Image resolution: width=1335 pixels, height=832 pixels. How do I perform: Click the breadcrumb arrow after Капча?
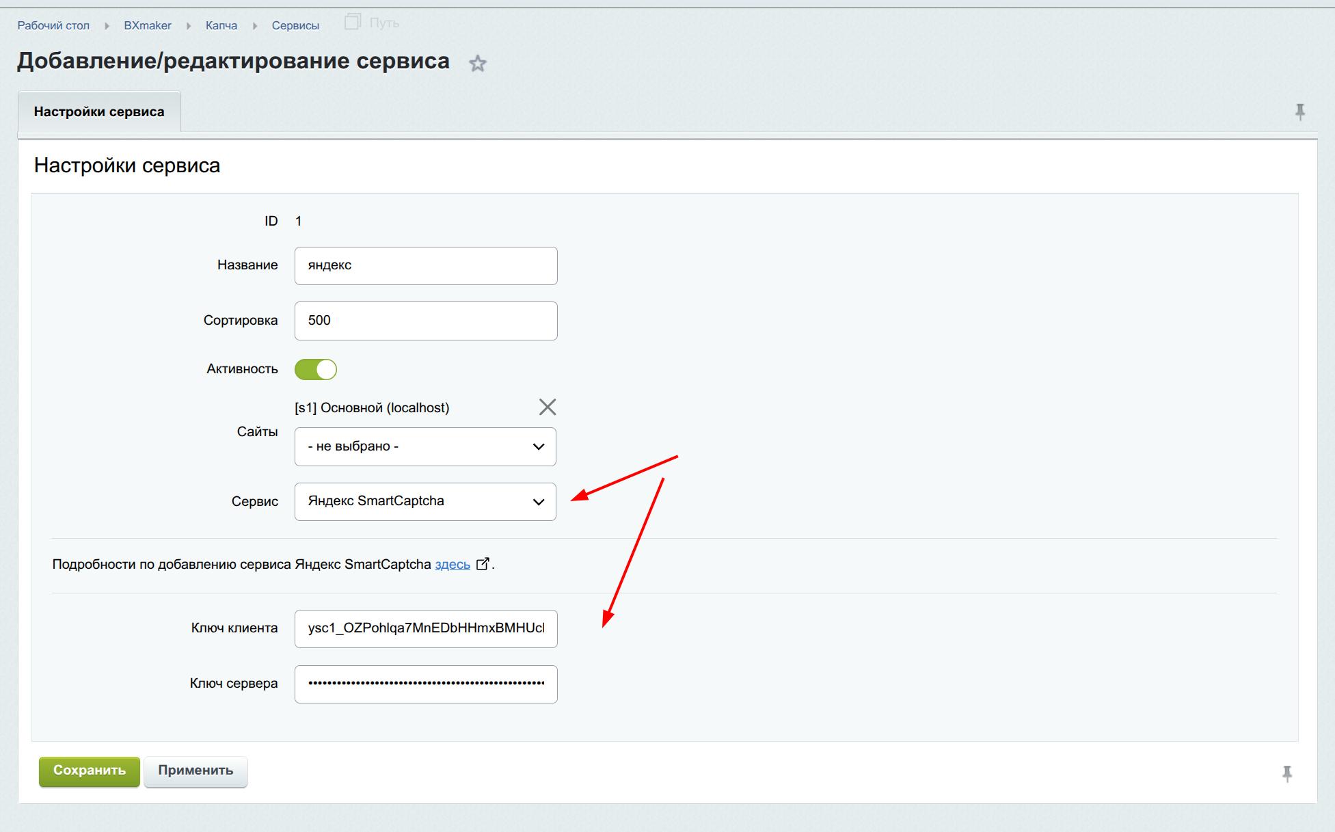[x=254, y=26]
